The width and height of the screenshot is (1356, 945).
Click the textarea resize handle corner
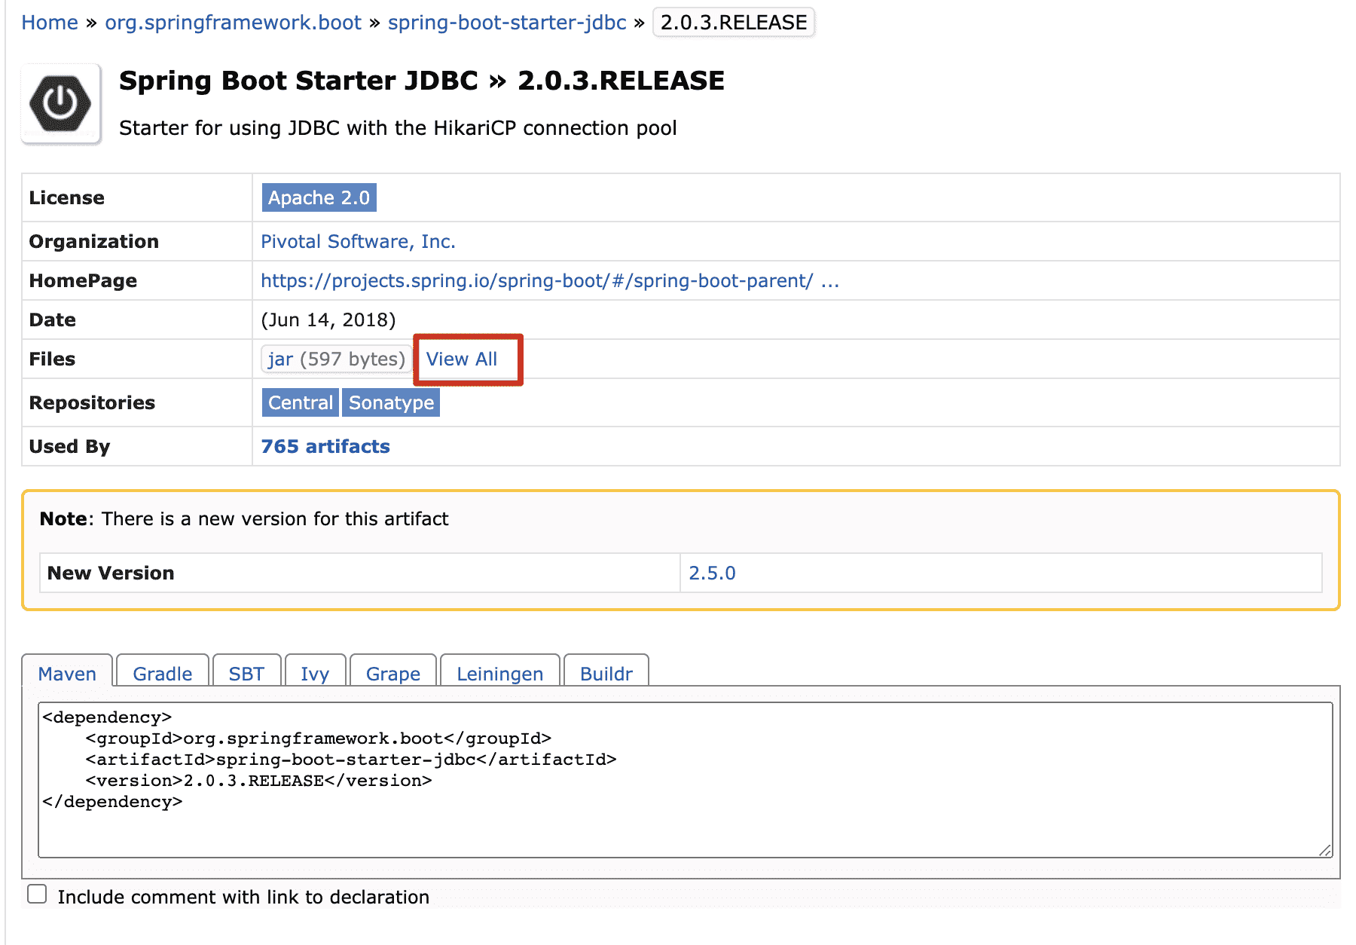click(x=1325, y=850)
